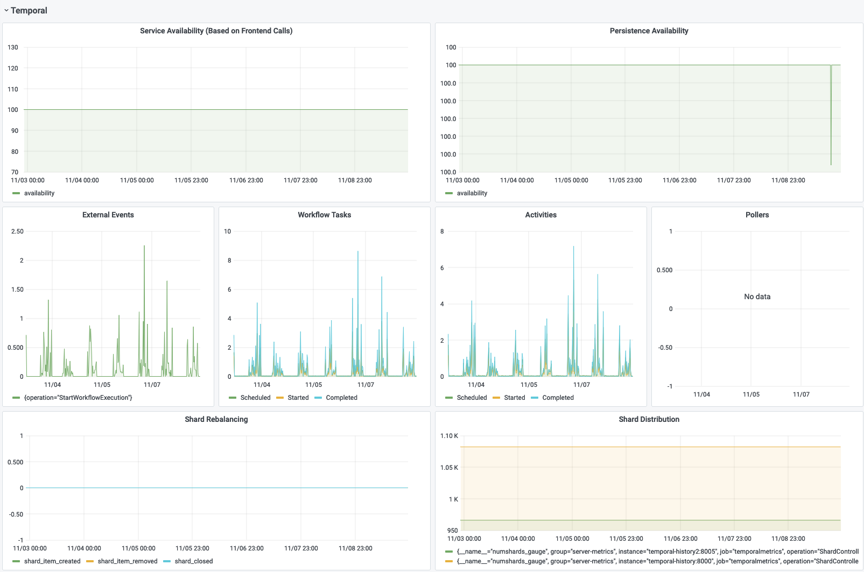Change Started color swatch in Activities

(496, 398)
